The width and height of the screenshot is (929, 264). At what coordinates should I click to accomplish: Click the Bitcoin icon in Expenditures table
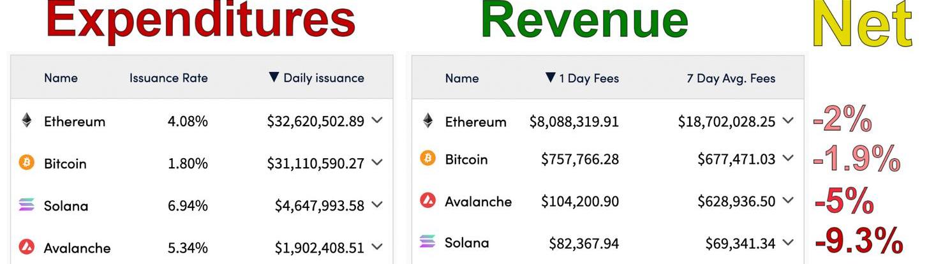(27, 163)
